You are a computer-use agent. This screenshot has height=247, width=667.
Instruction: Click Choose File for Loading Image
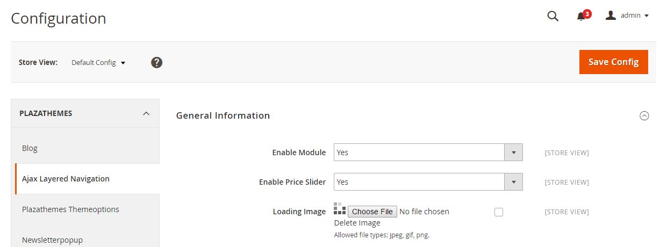point(372,212)
